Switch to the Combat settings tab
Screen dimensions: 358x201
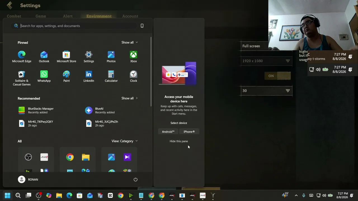tap(14, 16)
